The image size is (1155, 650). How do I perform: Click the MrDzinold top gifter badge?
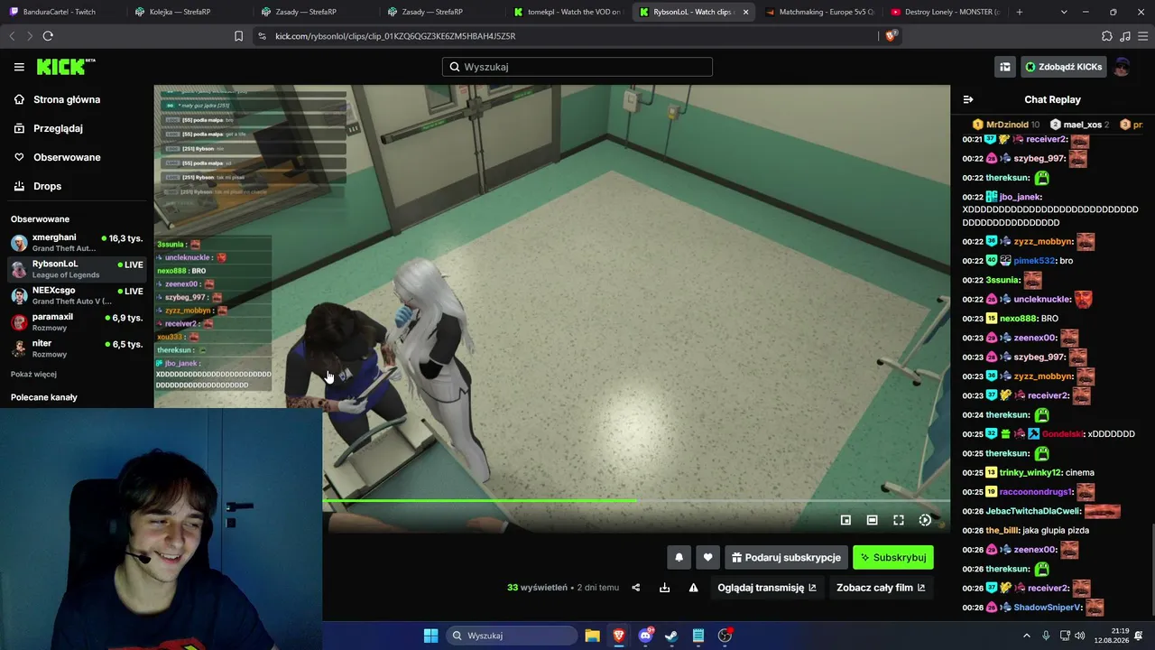tap(1006, 125)
